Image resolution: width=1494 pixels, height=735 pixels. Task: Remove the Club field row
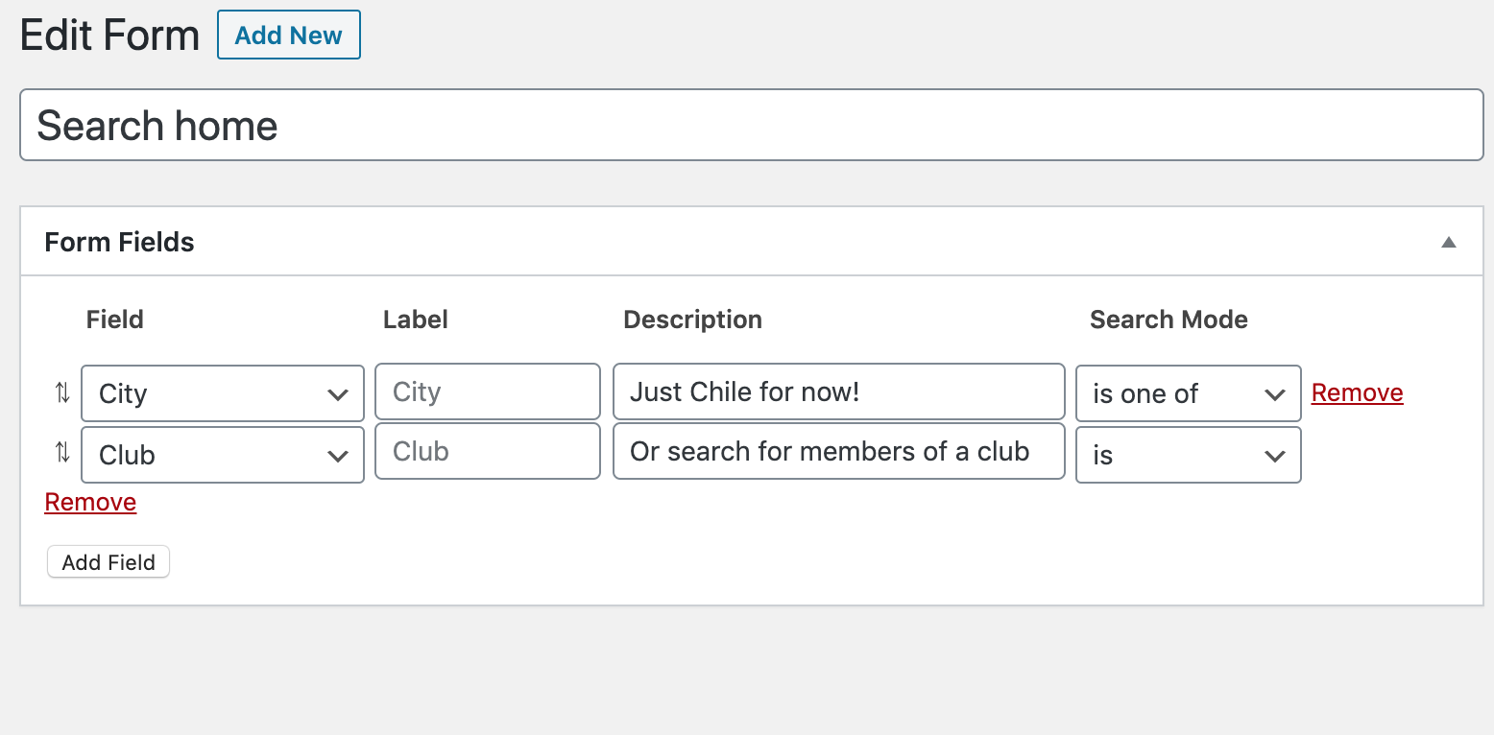pyautogui.click(x=90, y=502)
